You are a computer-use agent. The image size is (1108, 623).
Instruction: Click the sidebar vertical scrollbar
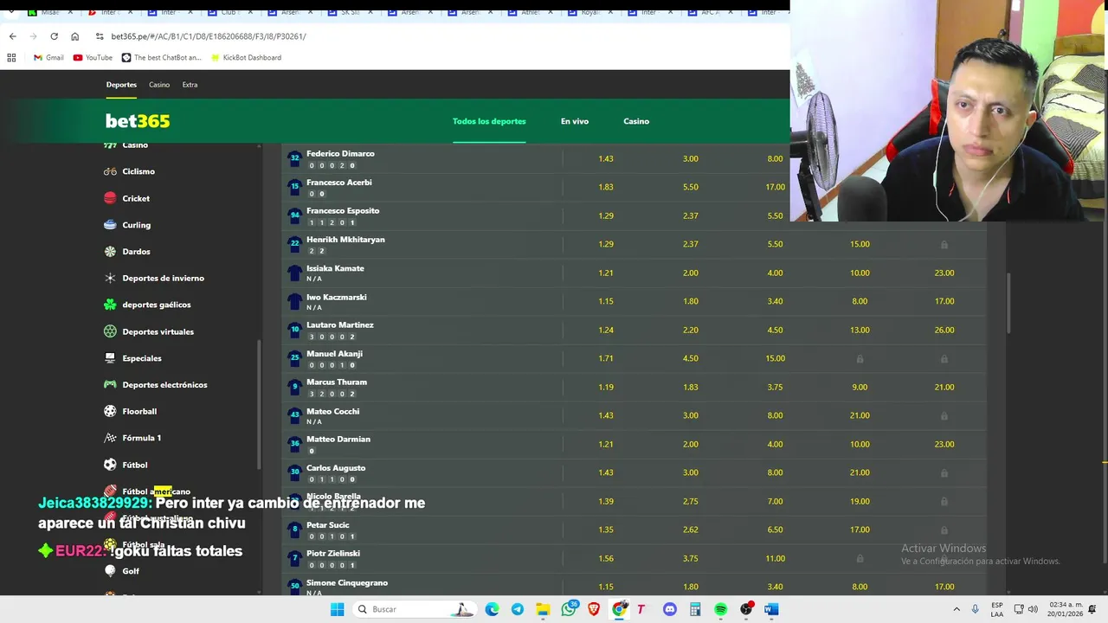[x=258, y=405]
